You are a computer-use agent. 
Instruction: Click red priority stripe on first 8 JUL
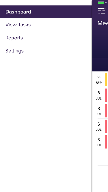pos(106,95)
